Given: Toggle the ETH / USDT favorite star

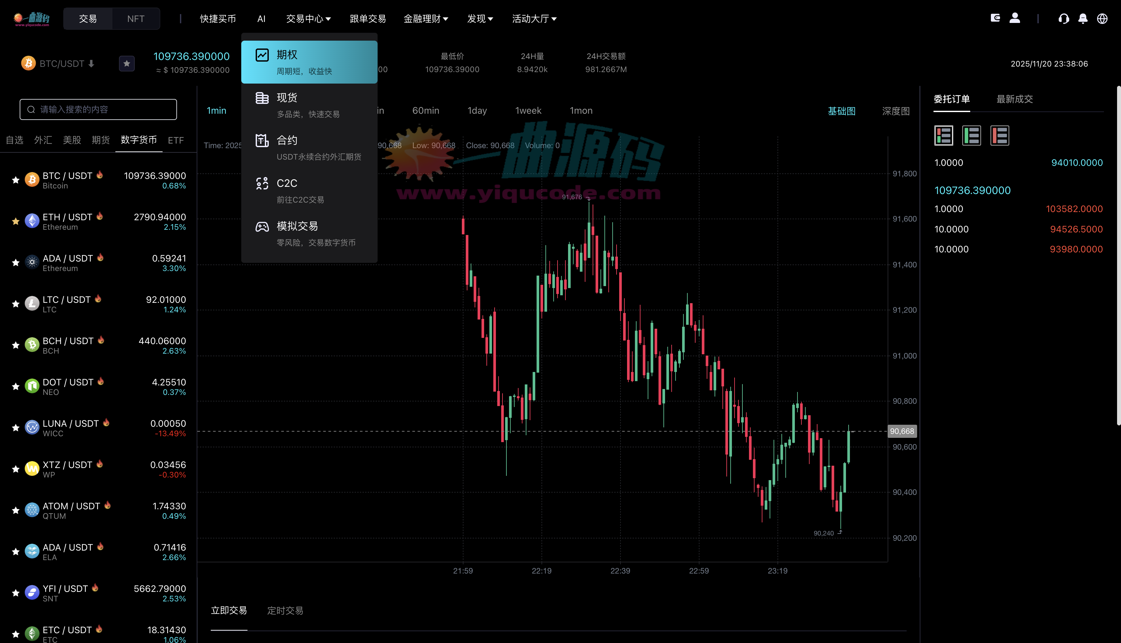Looking at the screenshot, I should (x=16, y=221).
